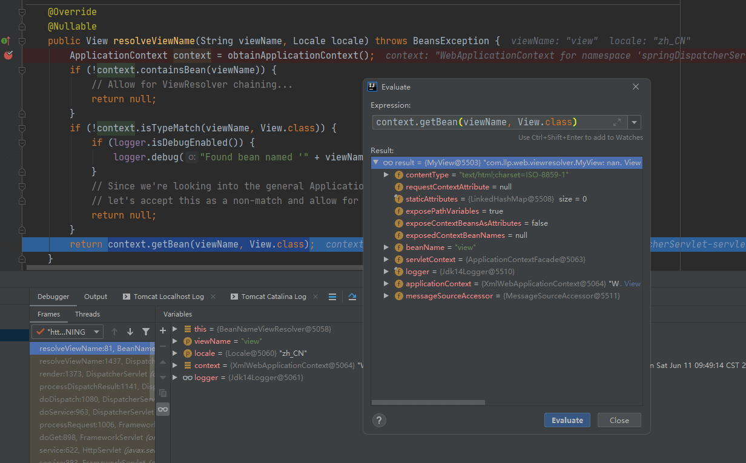746x463 pixels.
Task: Select the requestContextAttribute = null row
Action: pos(506,186)
